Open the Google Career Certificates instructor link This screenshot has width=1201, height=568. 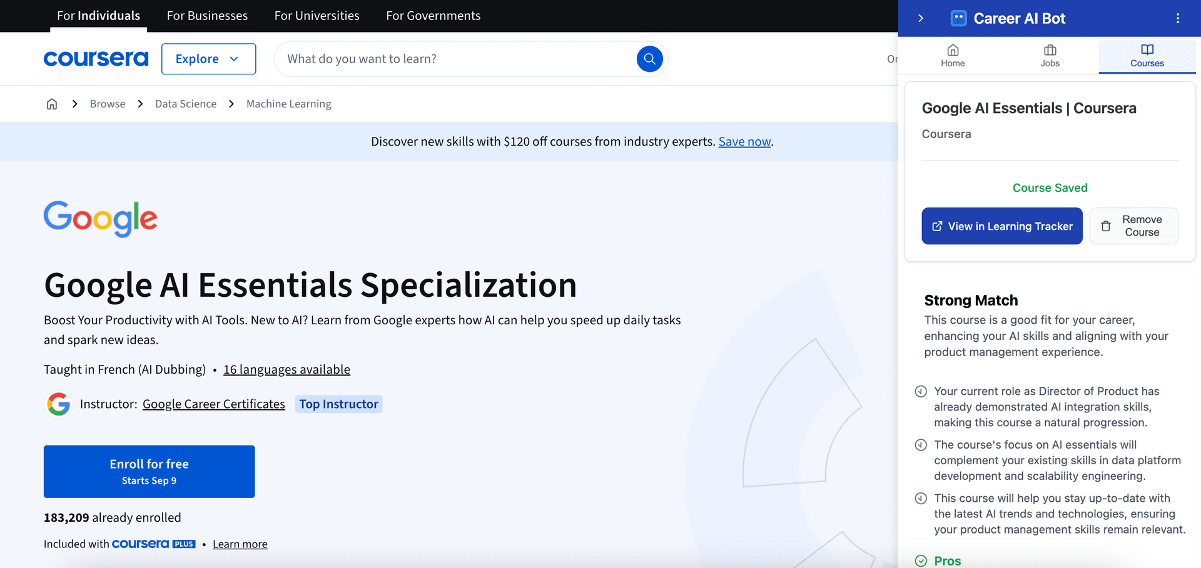pos(213,404)
